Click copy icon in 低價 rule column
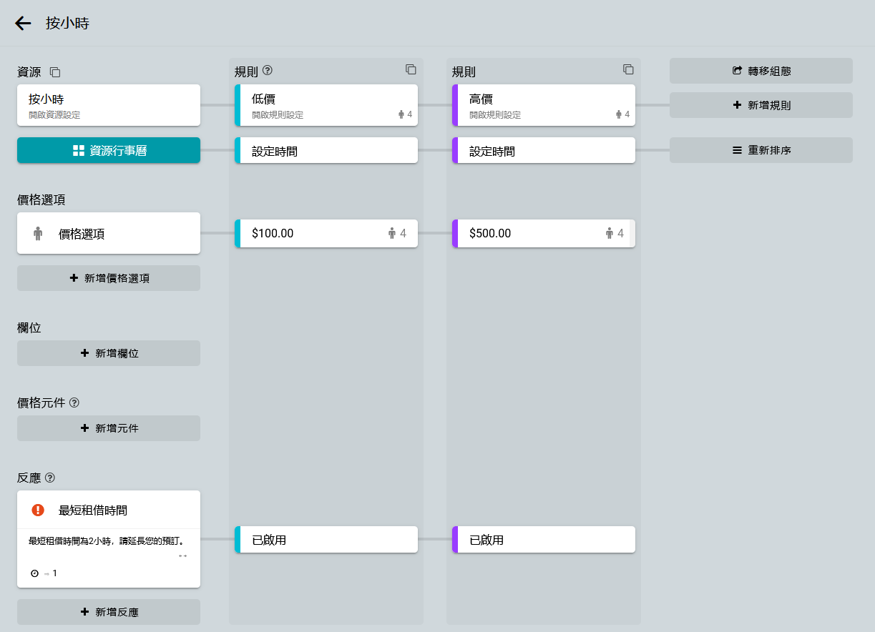The width and height of the screenshot is (875, 632). point(411,69)
